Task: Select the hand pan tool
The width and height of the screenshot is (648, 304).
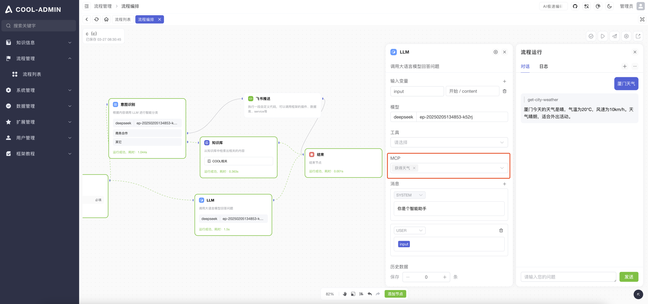Action: 345,294
